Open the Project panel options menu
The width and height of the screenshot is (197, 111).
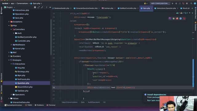tap(46, 7)
